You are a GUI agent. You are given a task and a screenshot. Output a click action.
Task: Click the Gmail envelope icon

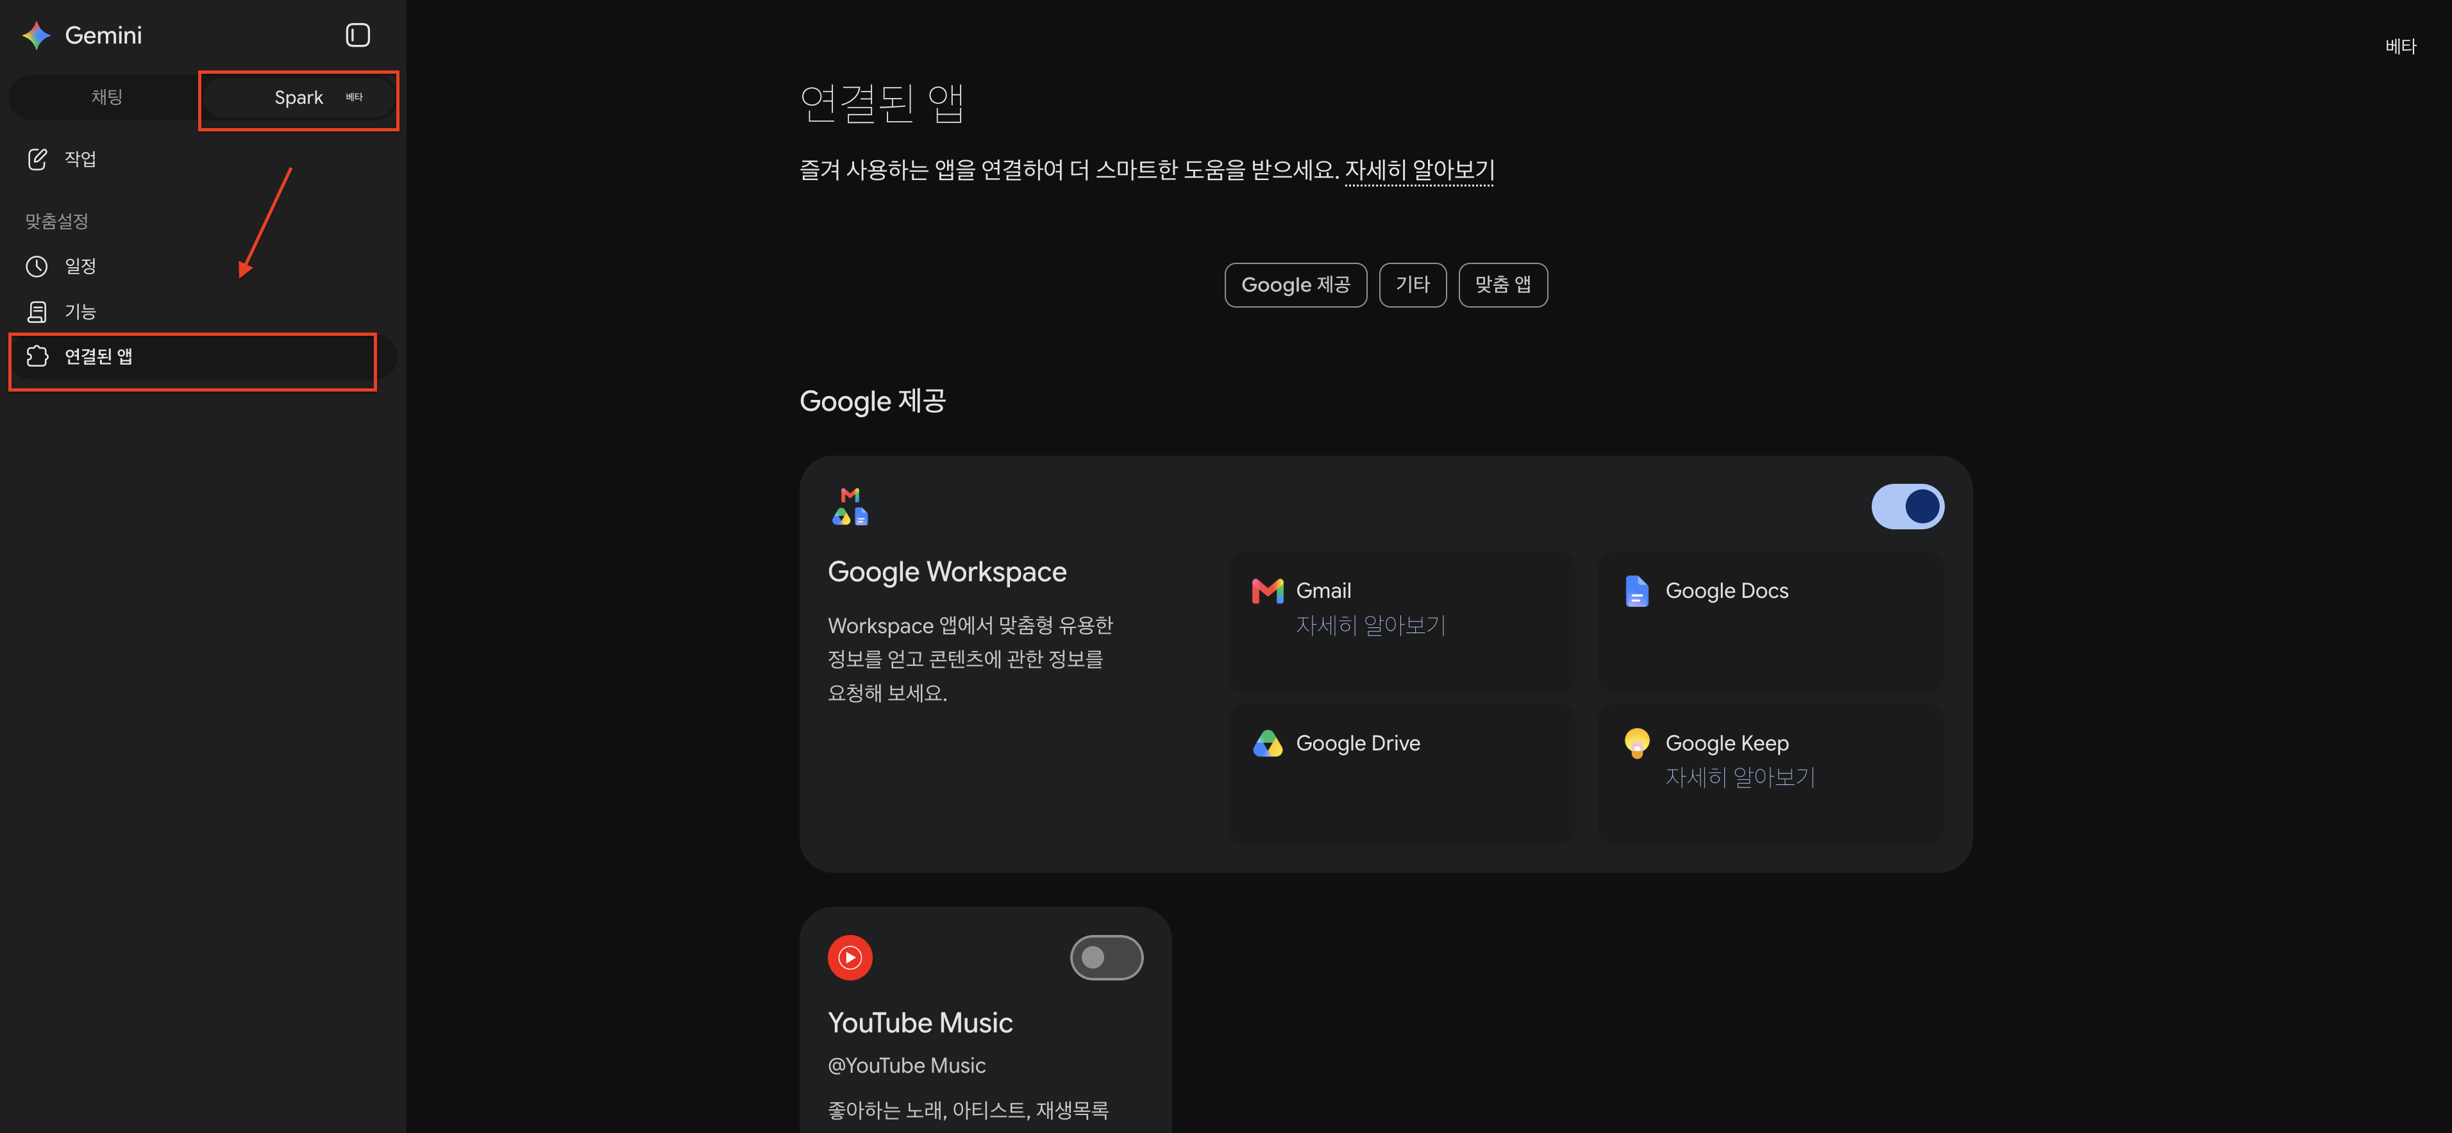click(x=1267, y=591)
